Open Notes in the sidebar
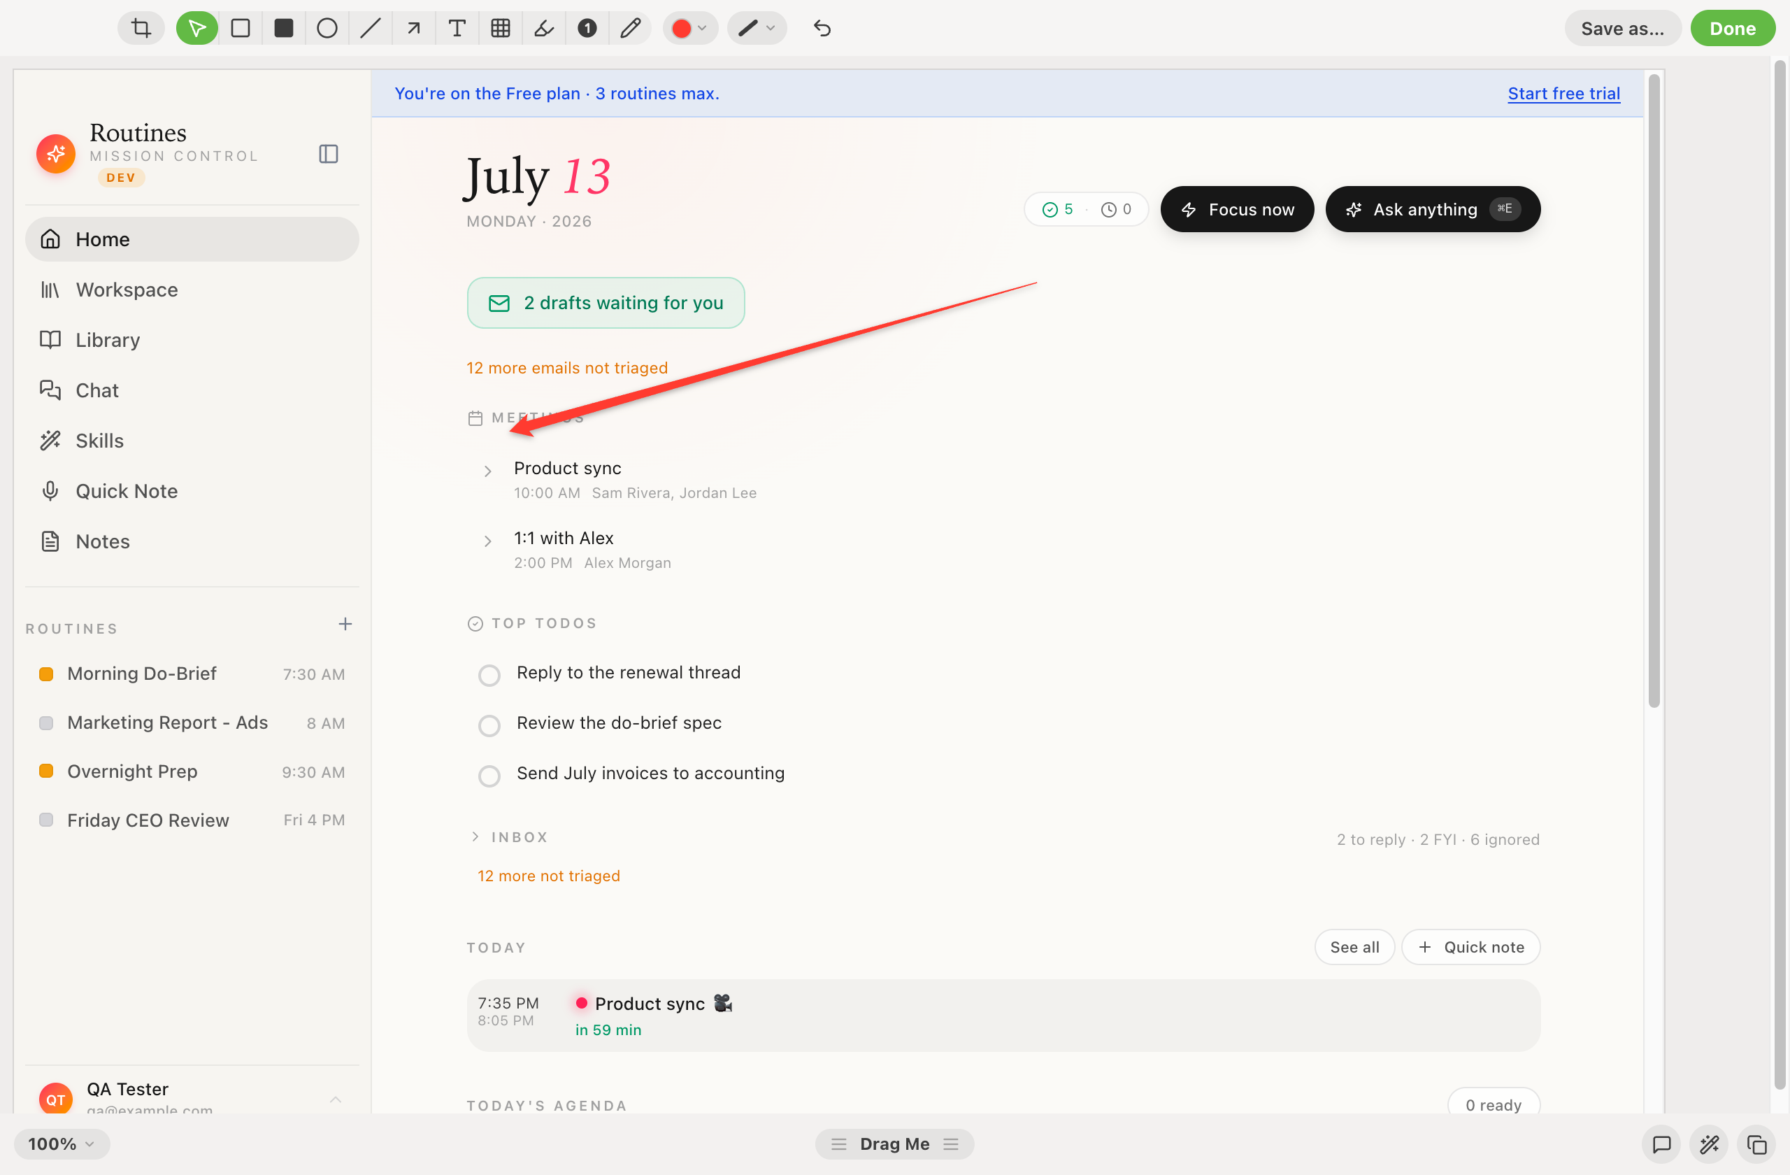Image resolution: width=1790 pixels, height=1175 pixels. pos(192,541)
